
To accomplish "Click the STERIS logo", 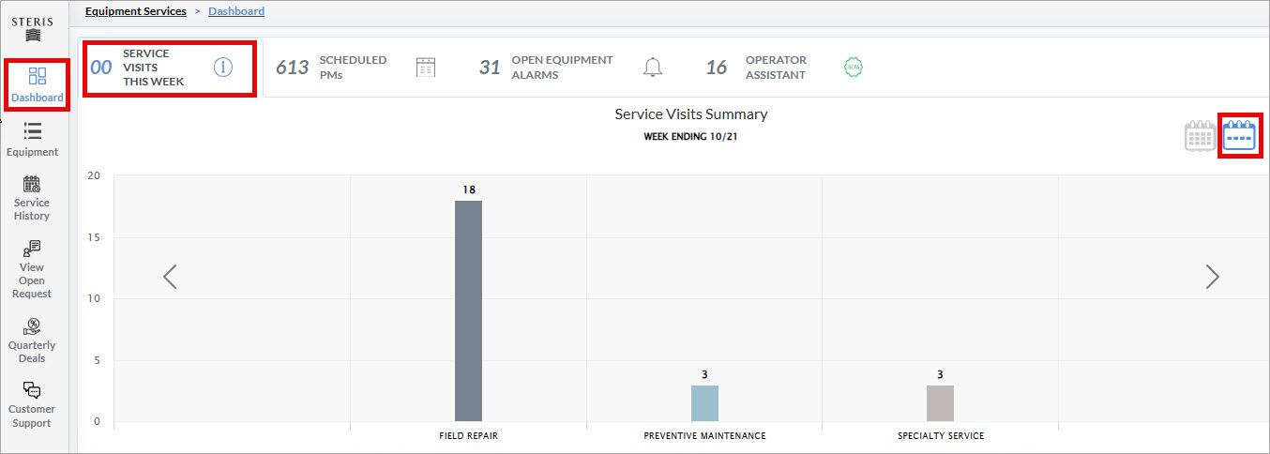I will pyautogui.click(x=32, y=28).
